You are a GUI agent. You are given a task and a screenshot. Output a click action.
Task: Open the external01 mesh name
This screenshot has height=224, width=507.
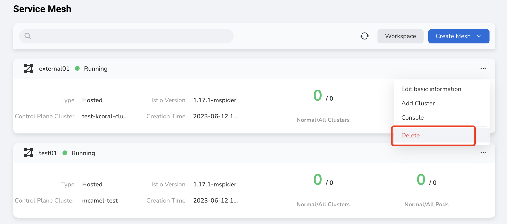(x=54, y=69)
